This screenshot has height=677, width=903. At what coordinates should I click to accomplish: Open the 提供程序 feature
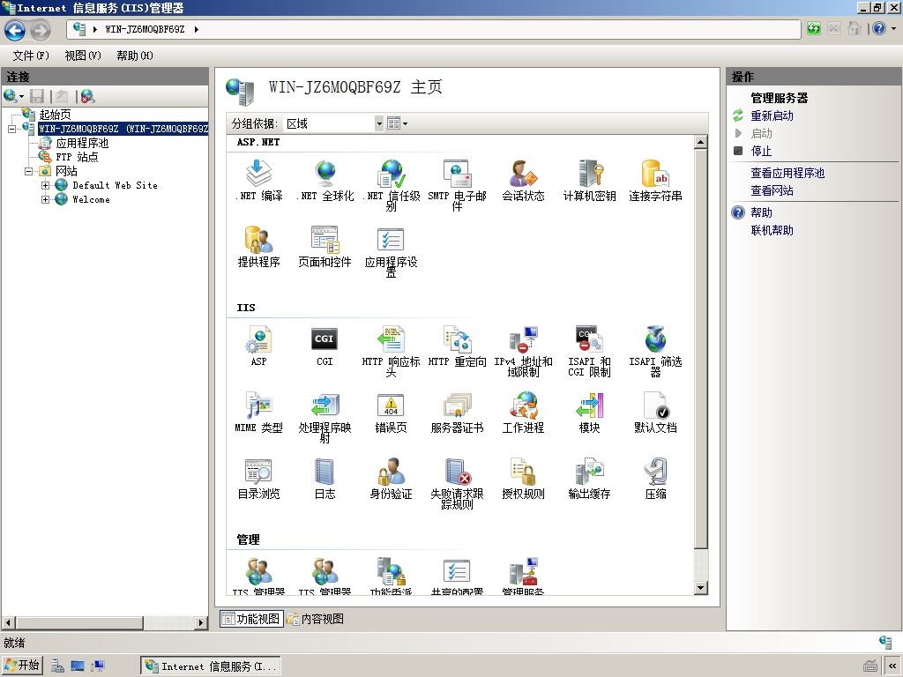(258, 247)
